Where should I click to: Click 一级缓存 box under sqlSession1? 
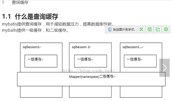click(41, 61)
